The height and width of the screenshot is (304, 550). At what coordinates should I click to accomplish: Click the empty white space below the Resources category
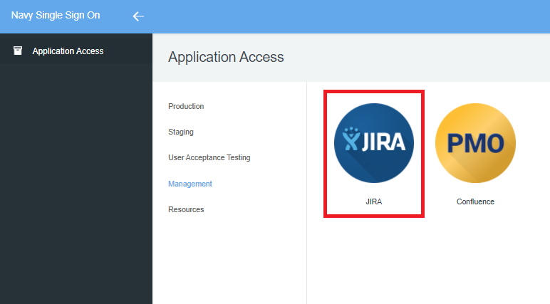tap(228, 263)
